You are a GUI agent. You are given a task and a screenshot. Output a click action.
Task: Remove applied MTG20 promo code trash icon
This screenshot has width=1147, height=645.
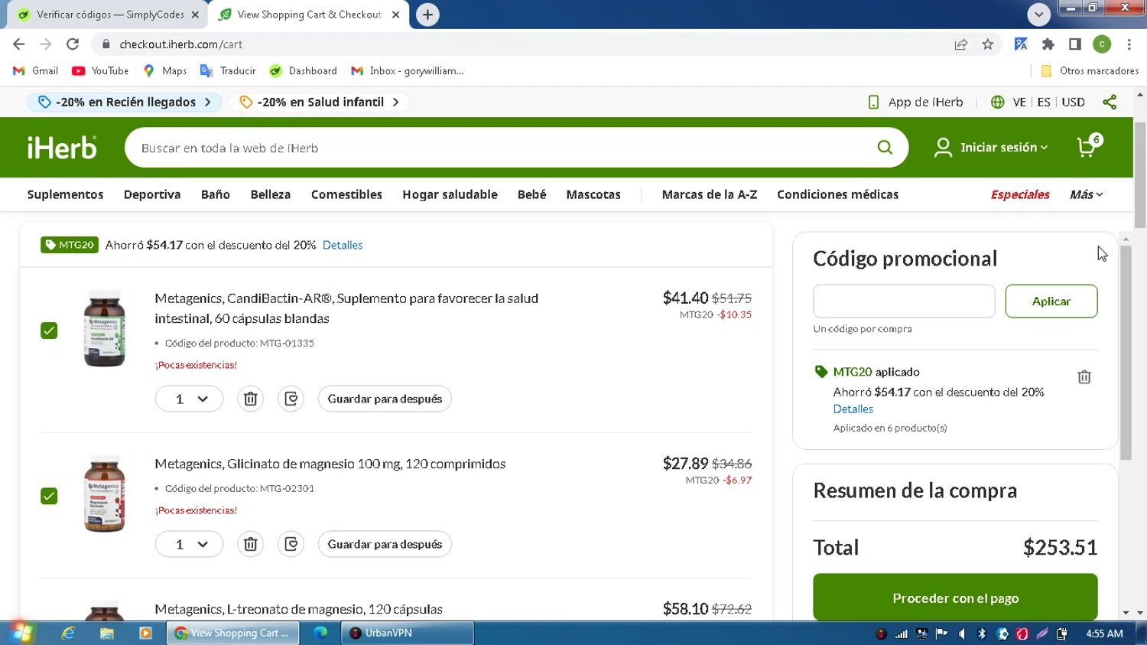click(1084, 376)
